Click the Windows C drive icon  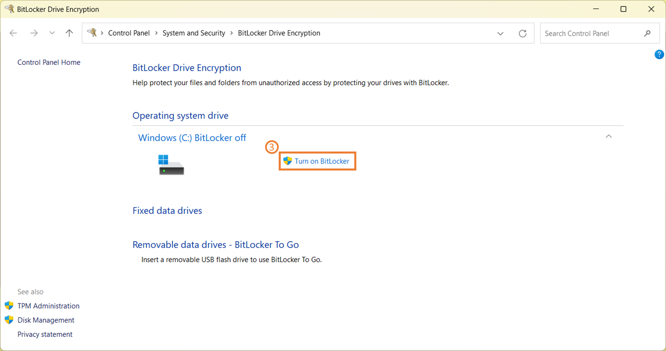[171, 165]
